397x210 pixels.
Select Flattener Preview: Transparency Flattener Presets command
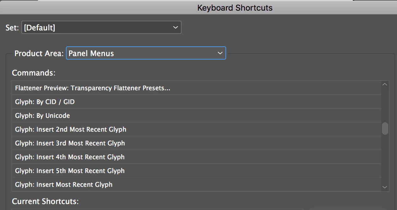93,88
